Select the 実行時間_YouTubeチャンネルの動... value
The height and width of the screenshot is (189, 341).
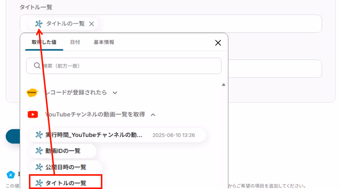tap(118, 135)
